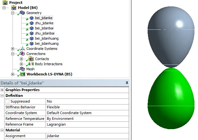Image resolution: width=198 pixels, height=140 pixels.
Task: Click the Geometry node icon
Action: click(22, 13)
